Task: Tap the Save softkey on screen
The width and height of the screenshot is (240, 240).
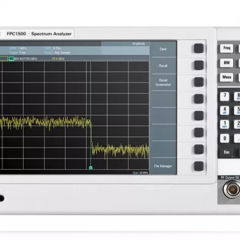Action: pyautogui.click(x=163, y=49)
